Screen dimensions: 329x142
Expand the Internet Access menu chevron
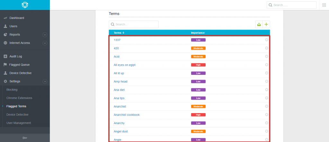(x=45, y=43)
